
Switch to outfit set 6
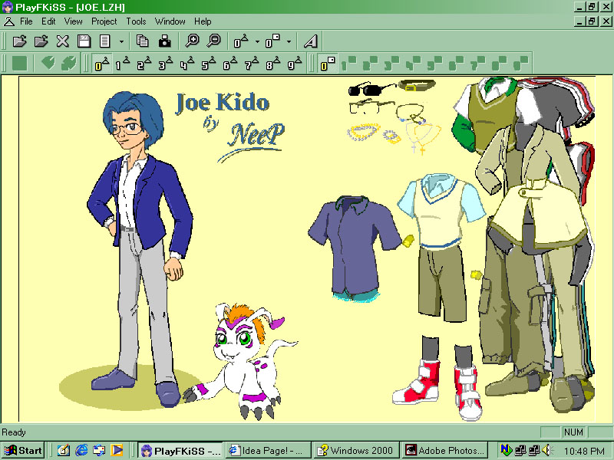(230, 63)
